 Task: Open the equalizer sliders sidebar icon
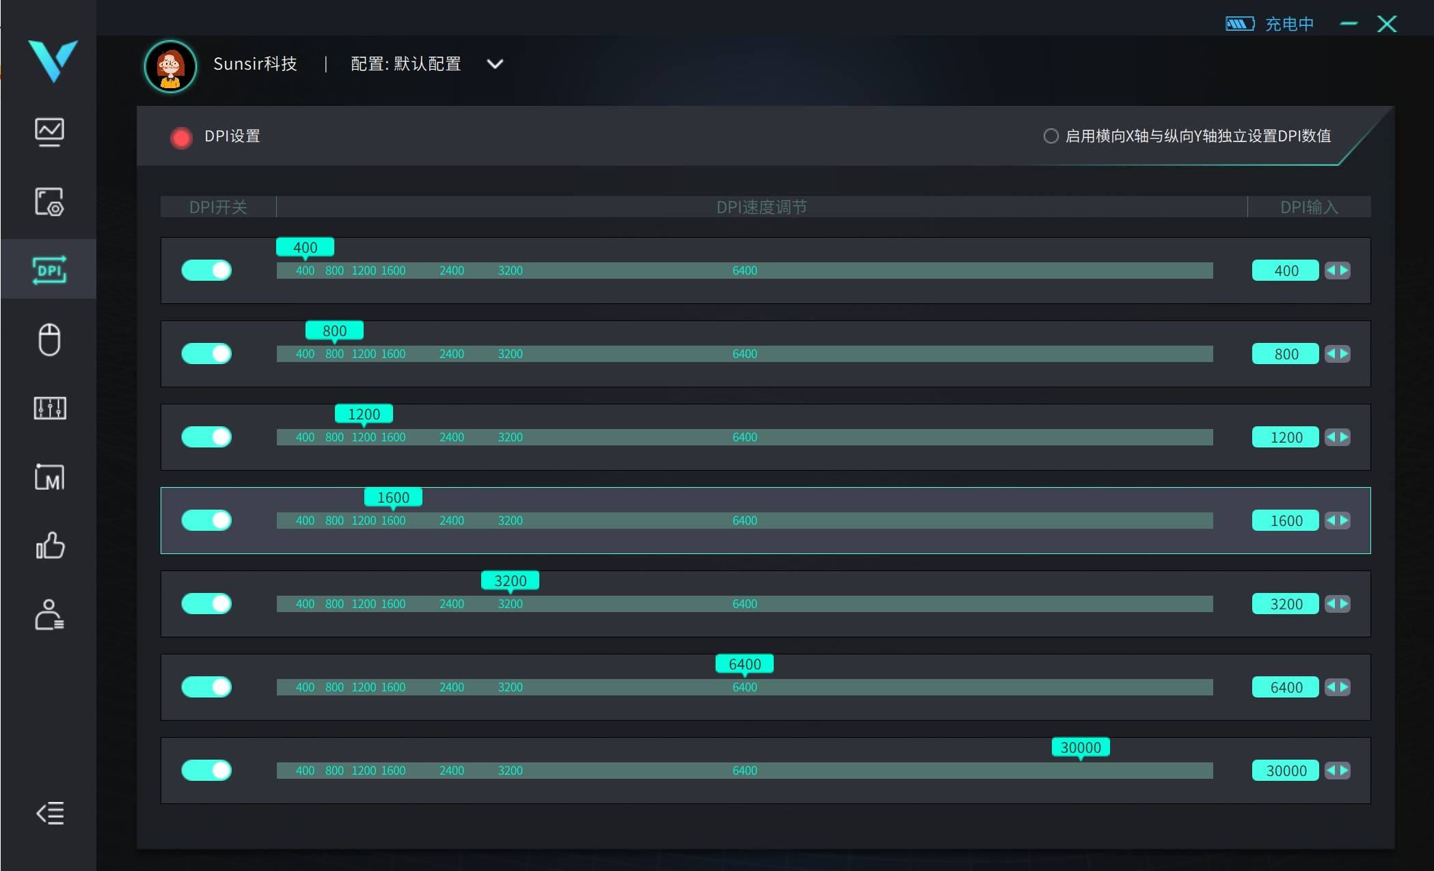[x=49, y=409]
